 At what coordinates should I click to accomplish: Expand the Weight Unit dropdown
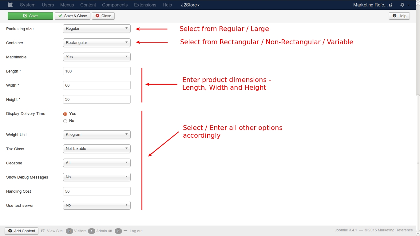click(97, 135)
